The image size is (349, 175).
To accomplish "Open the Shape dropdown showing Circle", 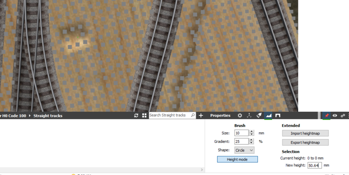I will (x=244, y=150).
